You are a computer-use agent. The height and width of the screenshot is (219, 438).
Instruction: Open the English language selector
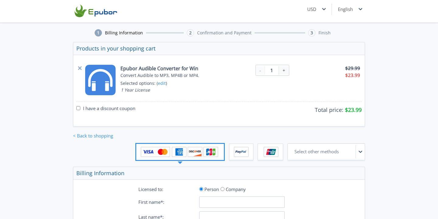click(350, 9)
